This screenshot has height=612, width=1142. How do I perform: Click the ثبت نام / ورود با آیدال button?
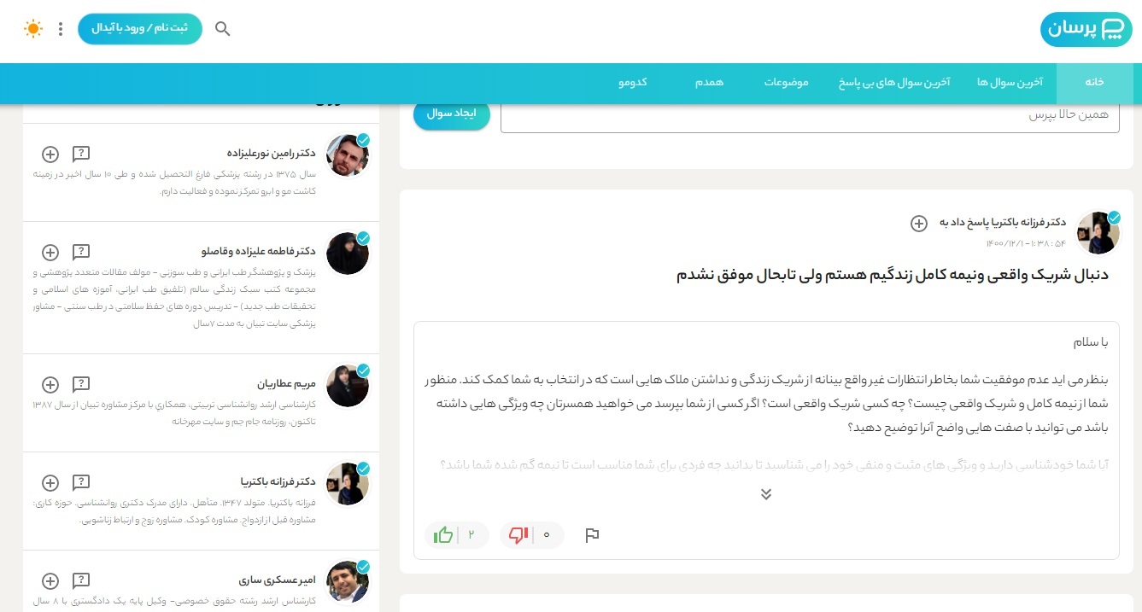139,28
